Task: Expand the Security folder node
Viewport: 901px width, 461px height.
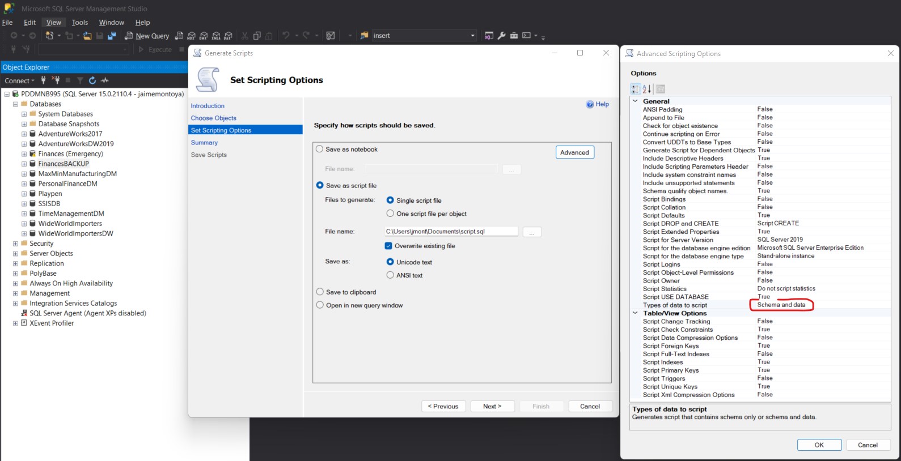Action: (x=15, y=244)
